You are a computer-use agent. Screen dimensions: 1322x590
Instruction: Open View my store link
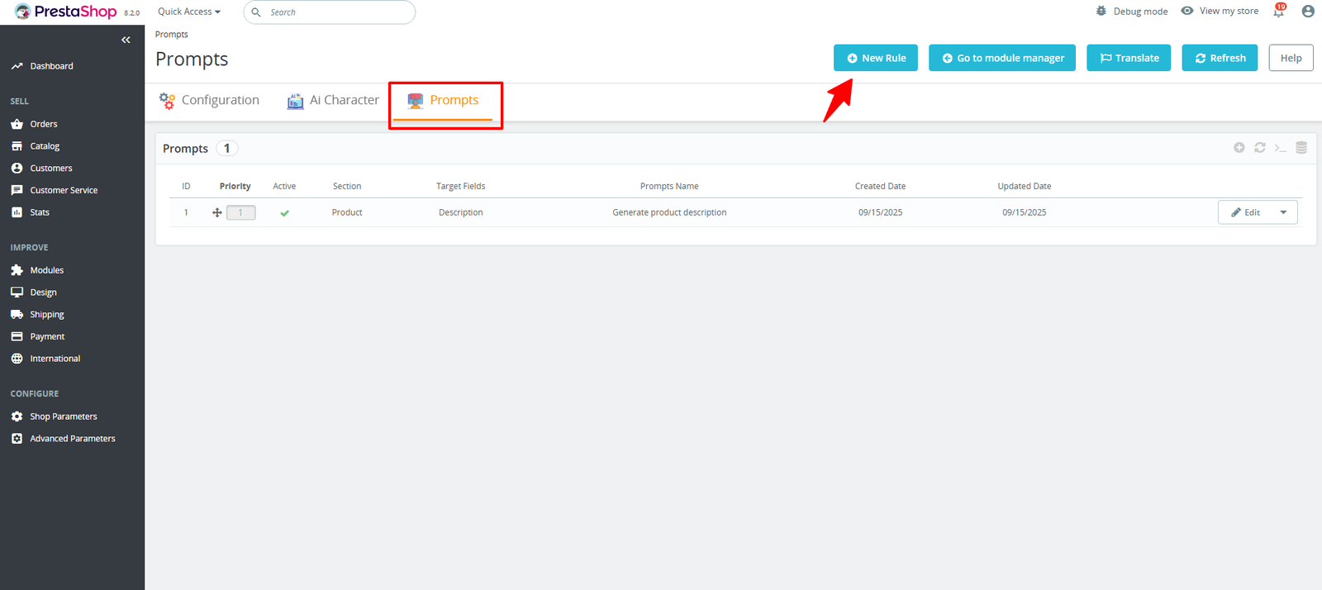[x=1229, y=11]
